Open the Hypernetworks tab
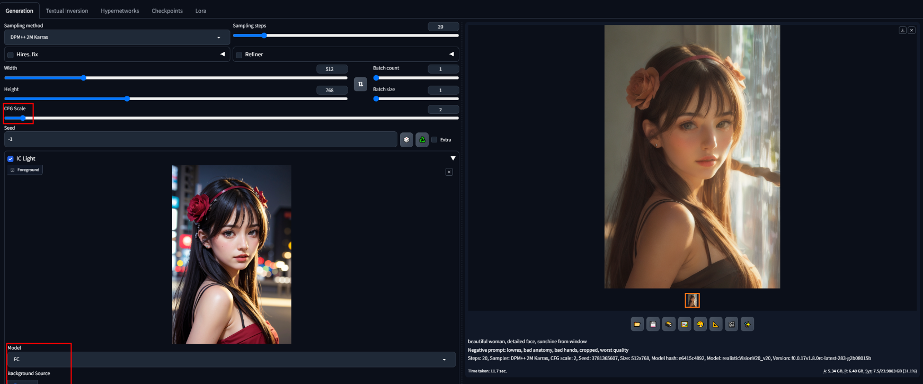This screenshot has width=923, height=384. click(120, 11)
